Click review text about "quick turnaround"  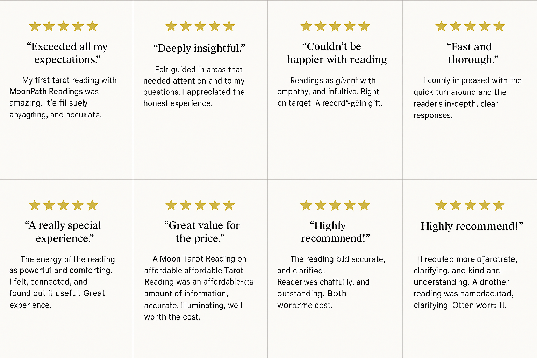tap(467, 98)
